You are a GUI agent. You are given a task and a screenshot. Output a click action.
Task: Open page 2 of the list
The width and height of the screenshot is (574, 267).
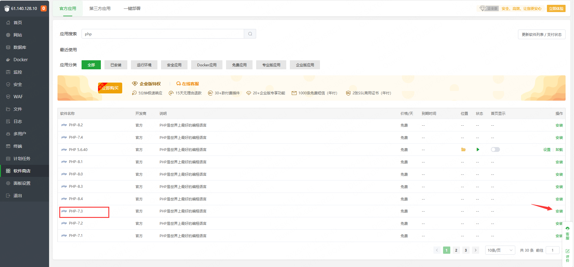click(456, 250)
